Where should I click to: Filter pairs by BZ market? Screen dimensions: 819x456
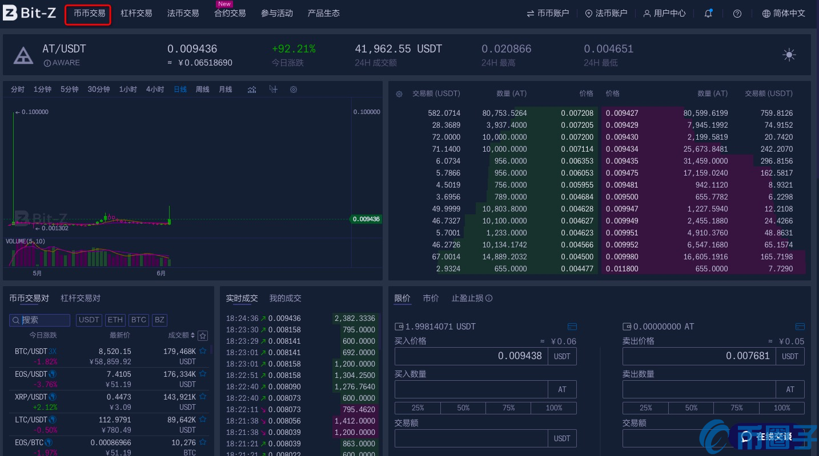point(159,320)
